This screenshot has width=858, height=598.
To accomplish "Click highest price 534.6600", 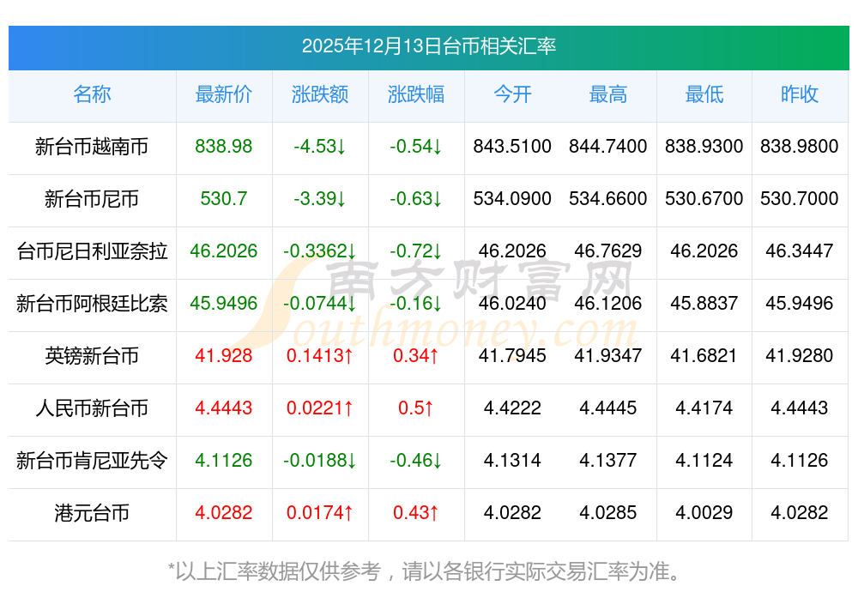I will (608, 198).
